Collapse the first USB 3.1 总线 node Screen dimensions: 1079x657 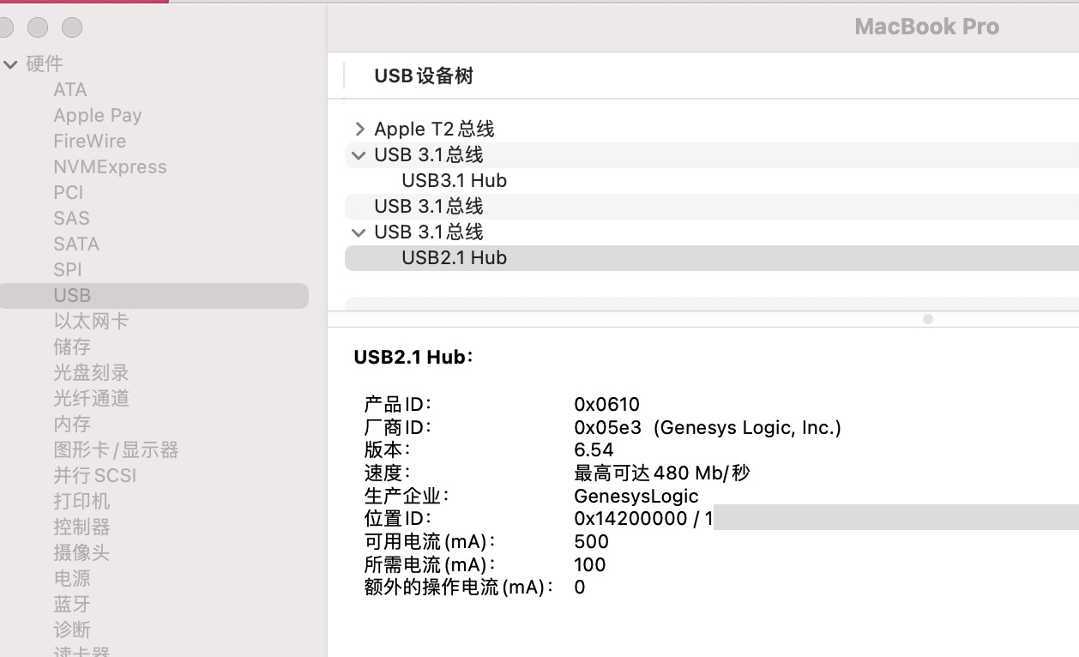click(x=359, y=155)
